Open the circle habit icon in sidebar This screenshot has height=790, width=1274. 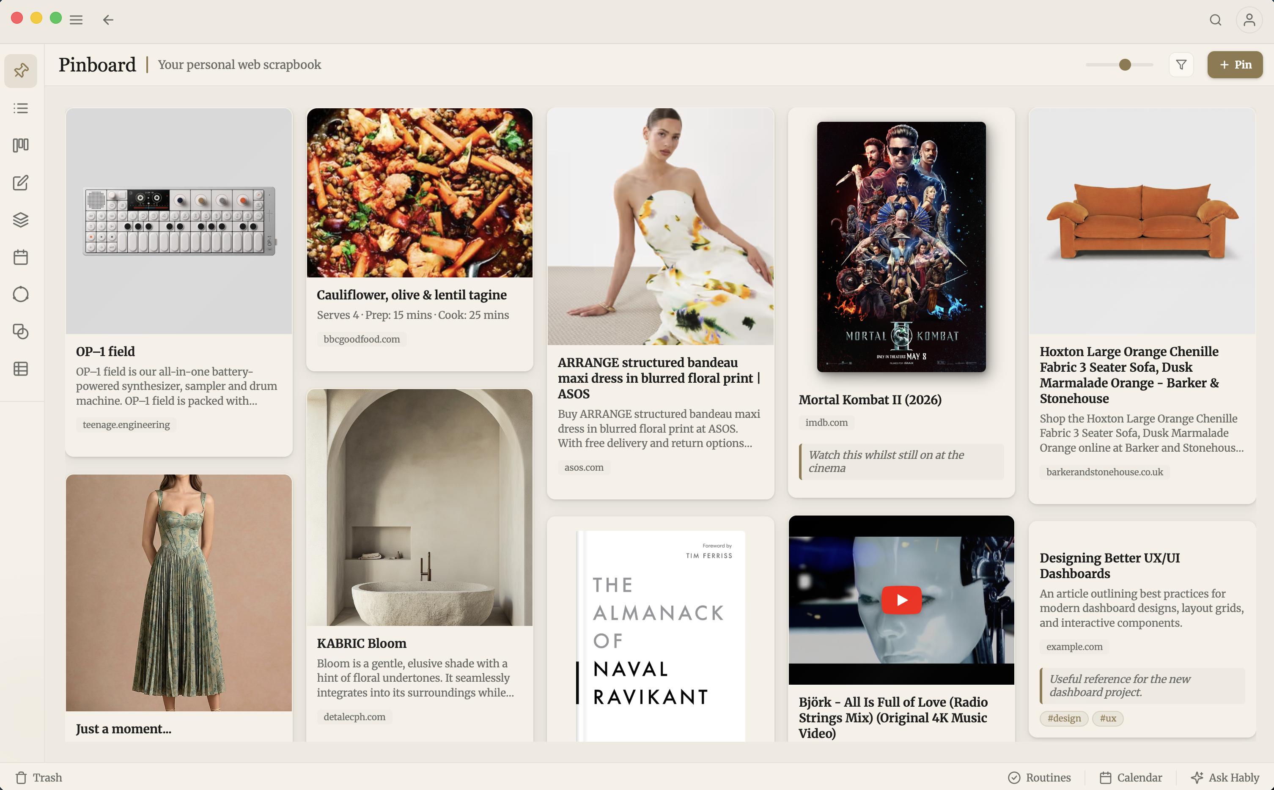coord(21,294)
